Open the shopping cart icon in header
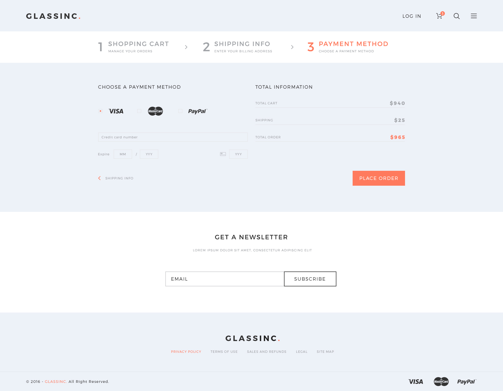The image size is (503, 391). pos(439,16)
